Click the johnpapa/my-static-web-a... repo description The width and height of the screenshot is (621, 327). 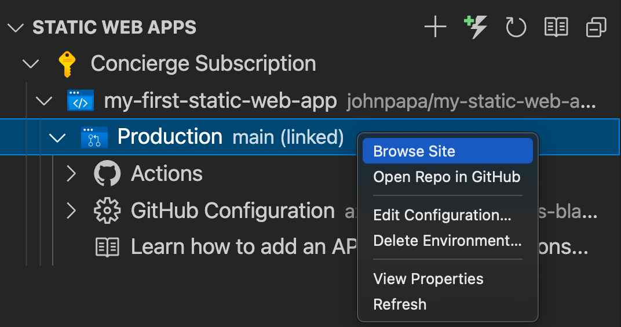[x=472, y=101]
